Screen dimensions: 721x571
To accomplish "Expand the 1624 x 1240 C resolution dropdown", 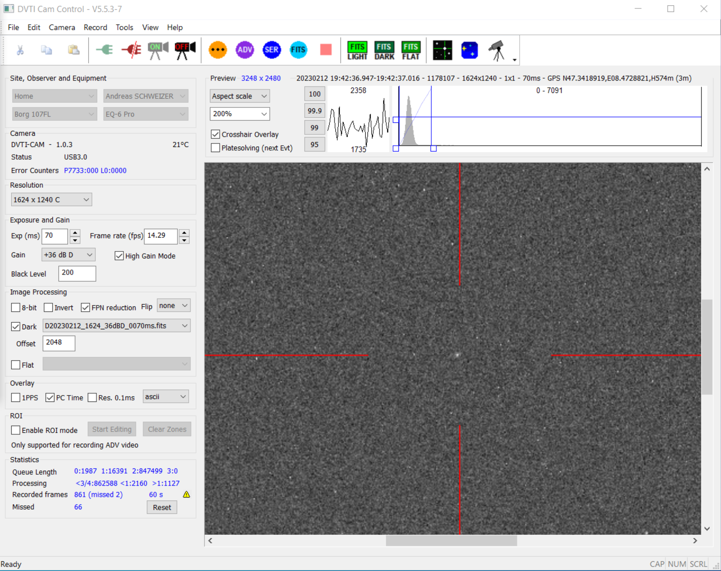I will (51, 200).
